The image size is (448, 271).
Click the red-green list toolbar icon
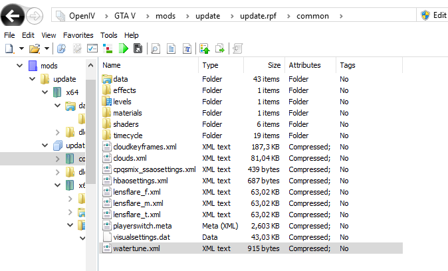(x=108, y=48)
